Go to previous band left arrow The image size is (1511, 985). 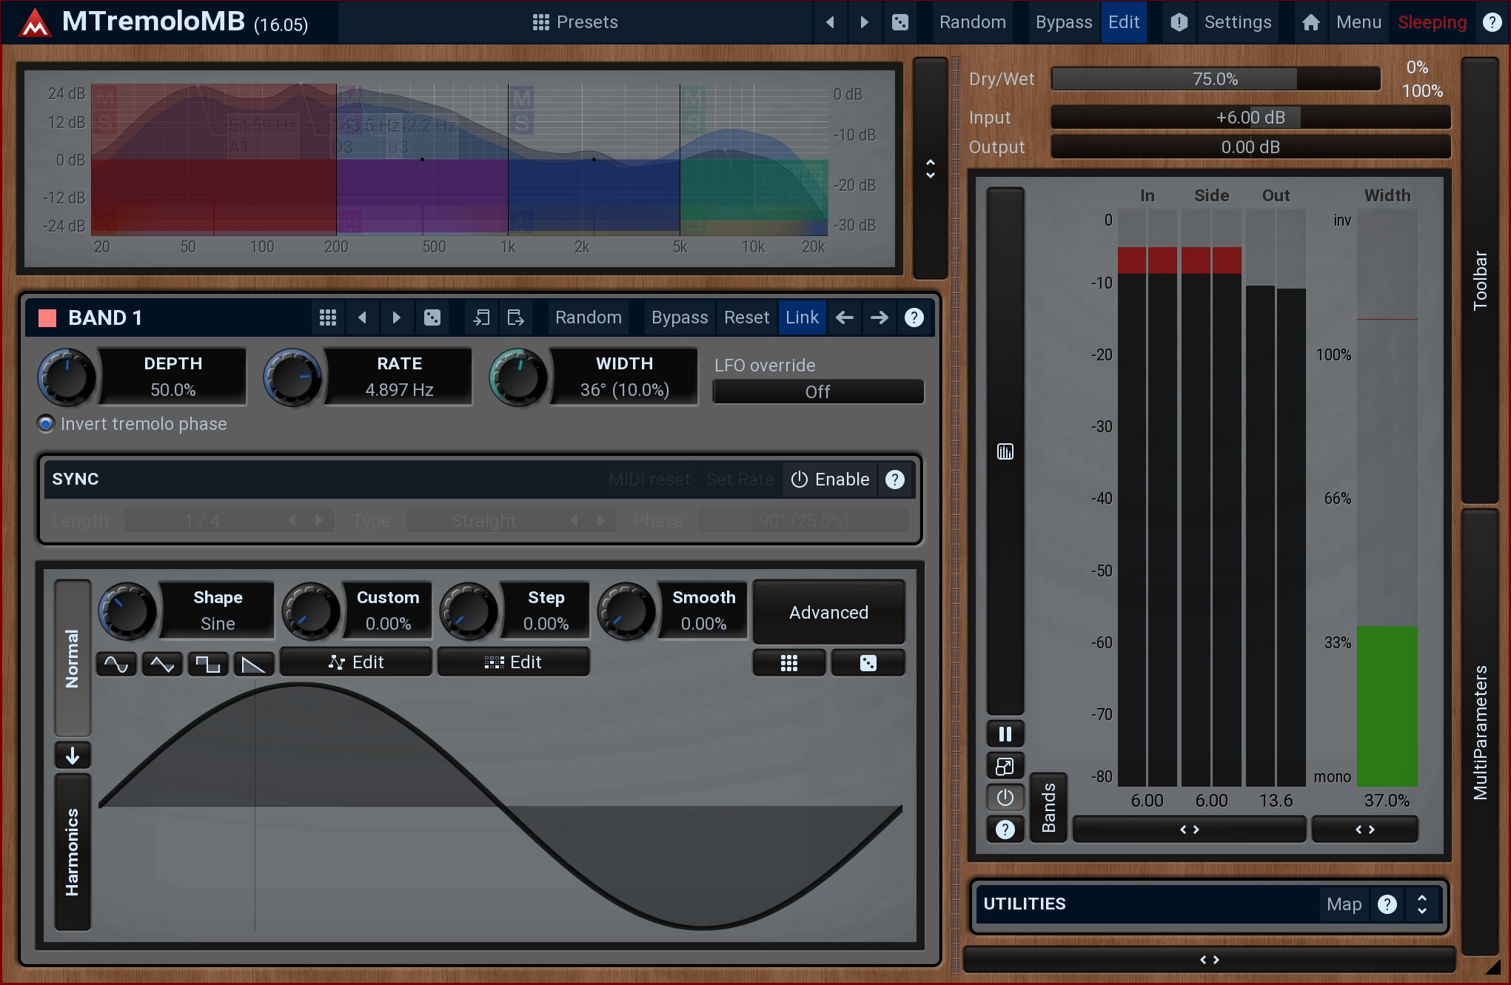(x=845, y=317)
